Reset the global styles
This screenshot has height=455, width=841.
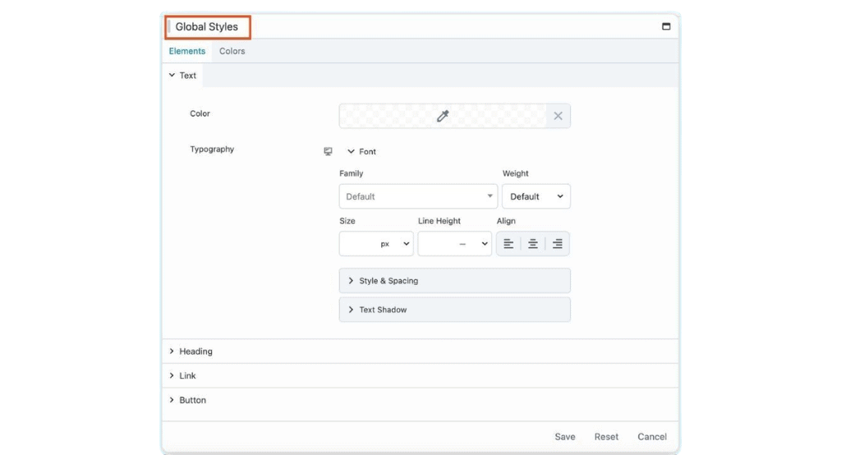(x=606, y=437)
